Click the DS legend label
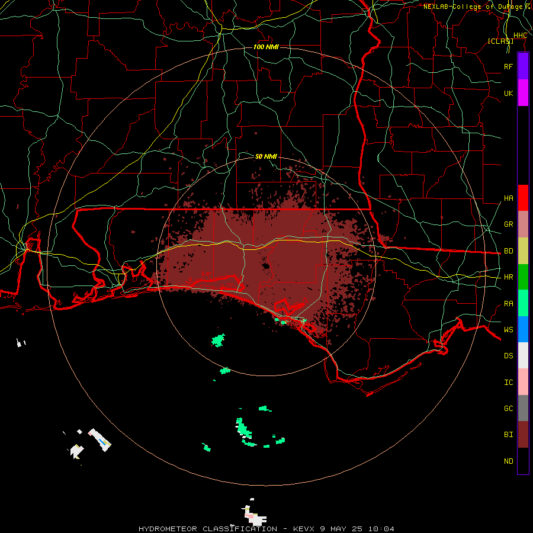 coord(508,356)
